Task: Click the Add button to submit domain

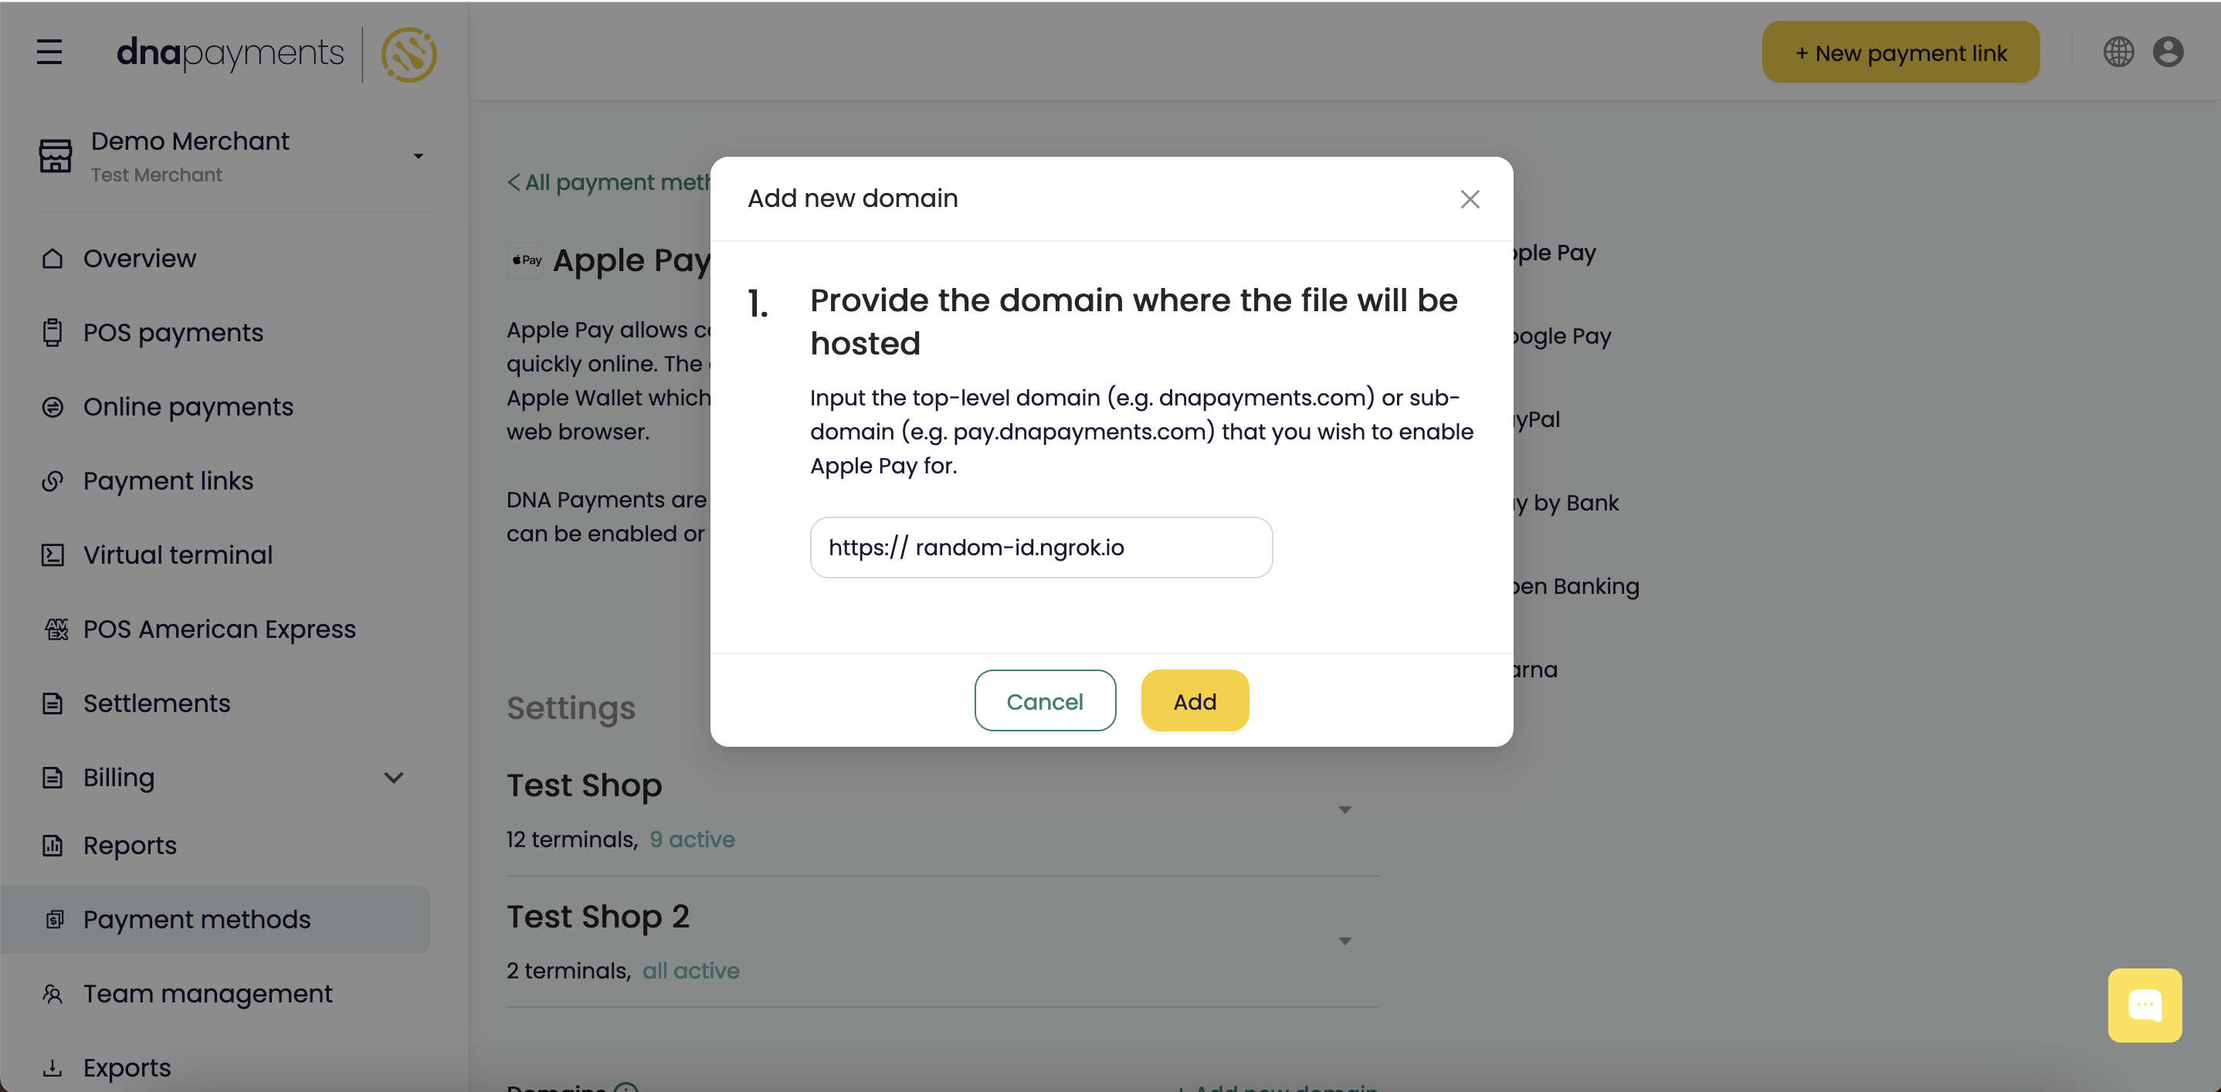Action: click(1194, 701)
